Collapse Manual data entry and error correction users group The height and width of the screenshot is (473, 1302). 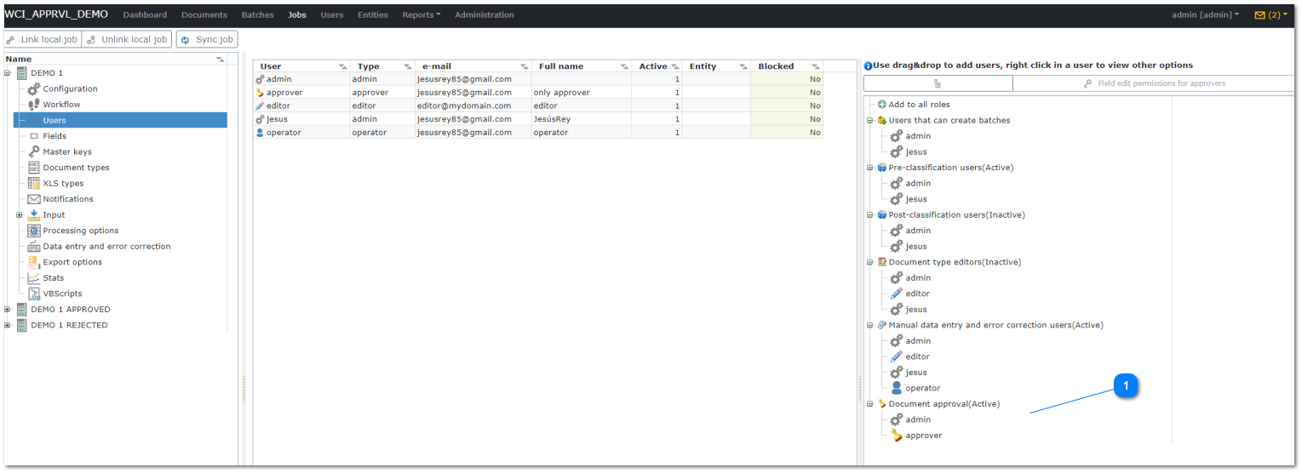point(870,325)
